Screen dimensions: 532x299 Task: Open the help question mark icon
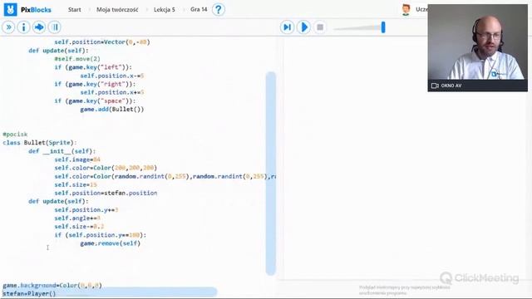tap(219, 9)
